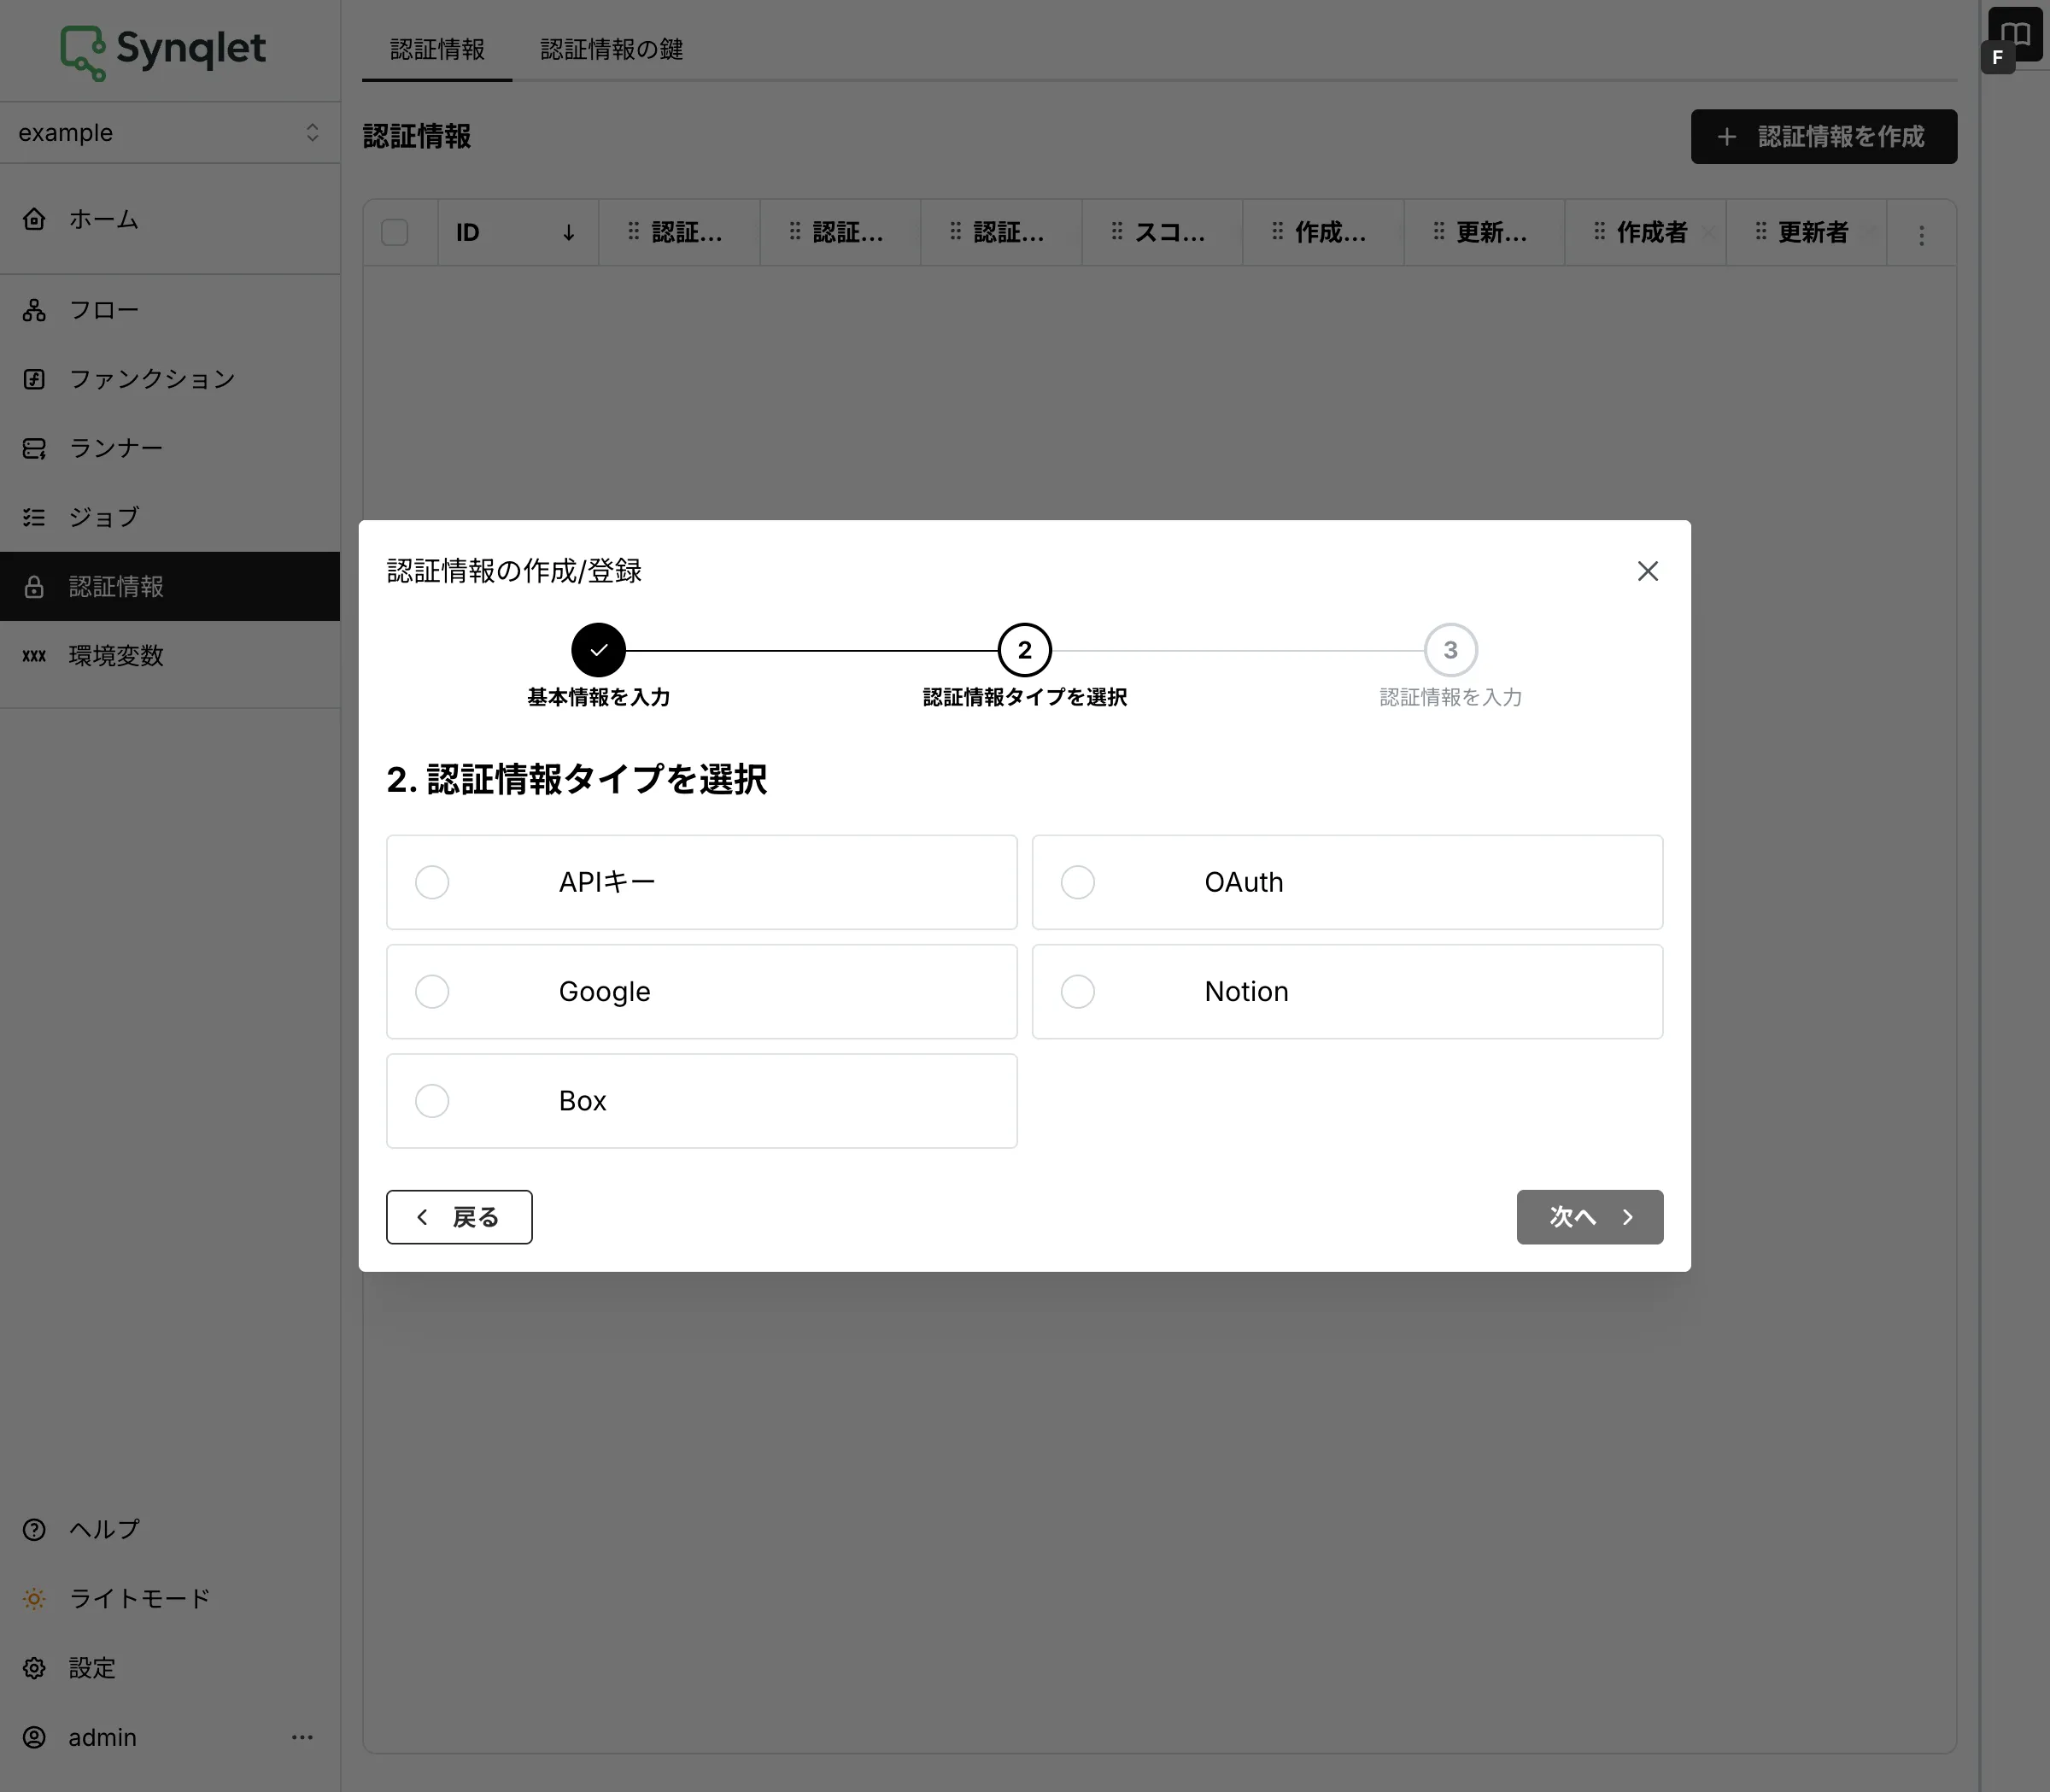The width and height of the screenshot is (2050, 1792).
Task: Click the 作成者 column drag handle
Action: coord(1599,232)
